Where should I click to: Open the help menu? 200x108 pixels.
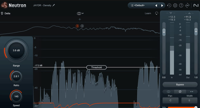pos(181,5)
